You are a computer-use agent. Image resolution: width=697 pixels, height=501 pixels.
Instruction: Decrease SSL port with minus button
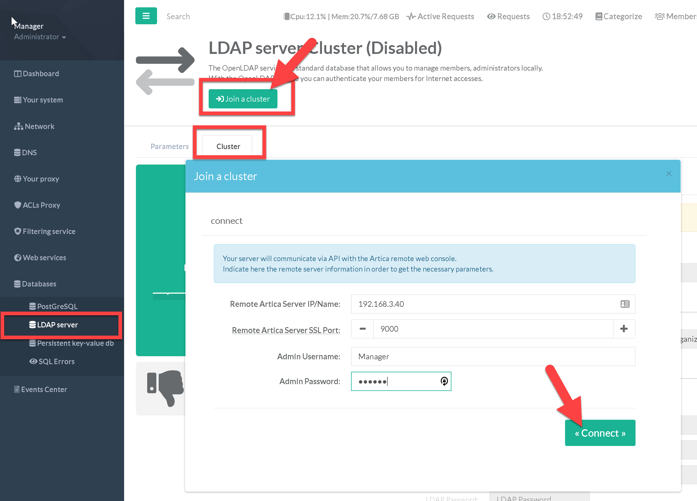tap(362, 329)
